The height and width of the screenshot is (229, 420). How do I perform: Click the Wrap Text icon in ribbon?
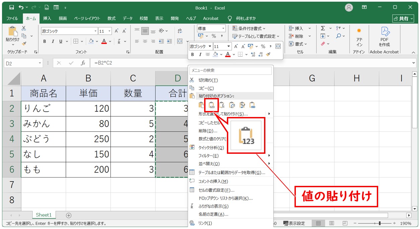tap(180, 31)
